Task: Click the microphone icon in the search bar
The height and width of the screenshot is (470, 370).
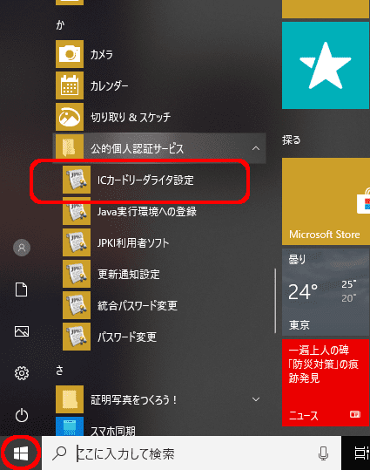Action: coord(323,453)
